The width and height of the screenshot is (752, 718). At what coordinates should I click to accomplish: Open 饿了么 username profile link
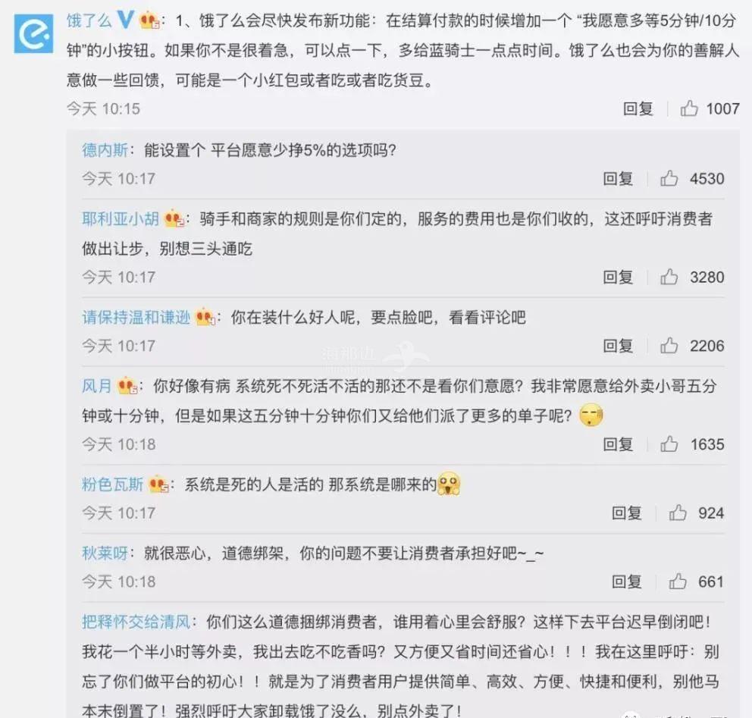tap(89, 20)
